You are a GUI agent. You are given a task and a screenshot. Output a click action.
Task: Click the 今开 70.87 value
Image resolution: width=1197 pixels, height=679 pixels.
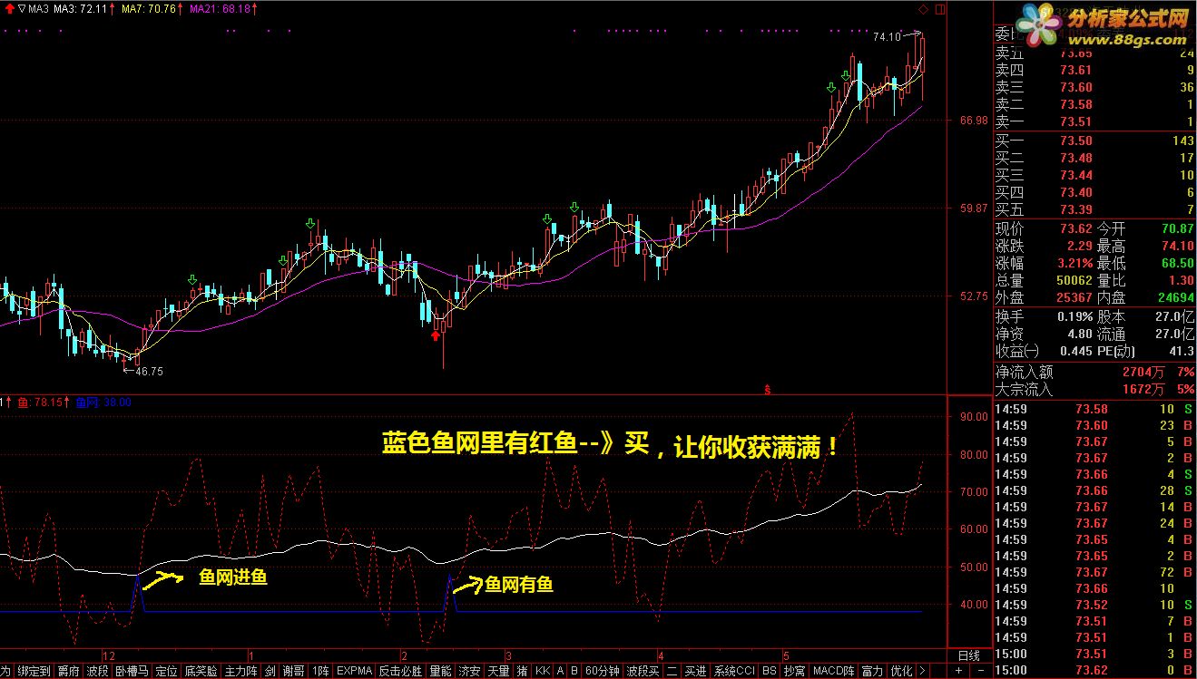(x=1177, y=228)
